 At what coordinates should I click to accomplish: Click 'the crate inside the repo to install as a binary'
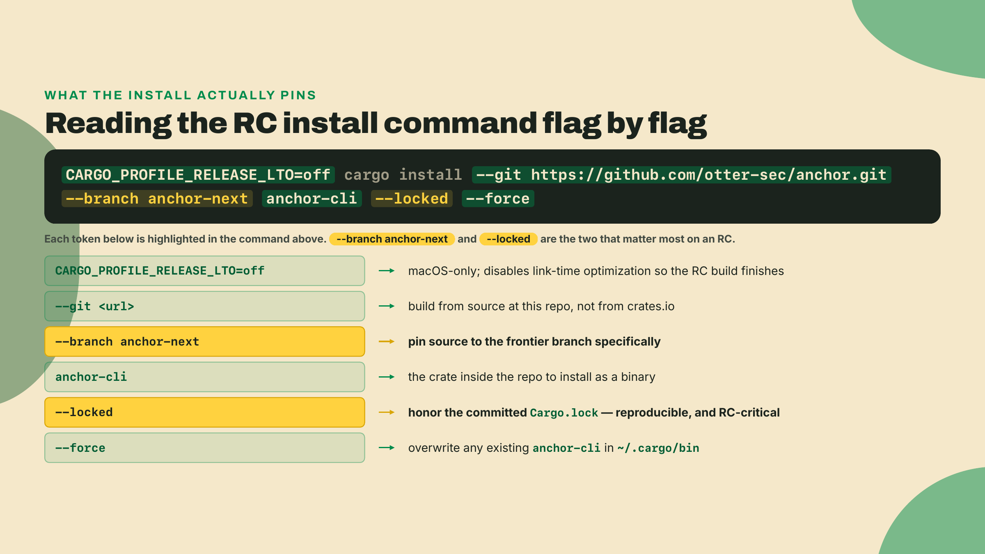531,377
